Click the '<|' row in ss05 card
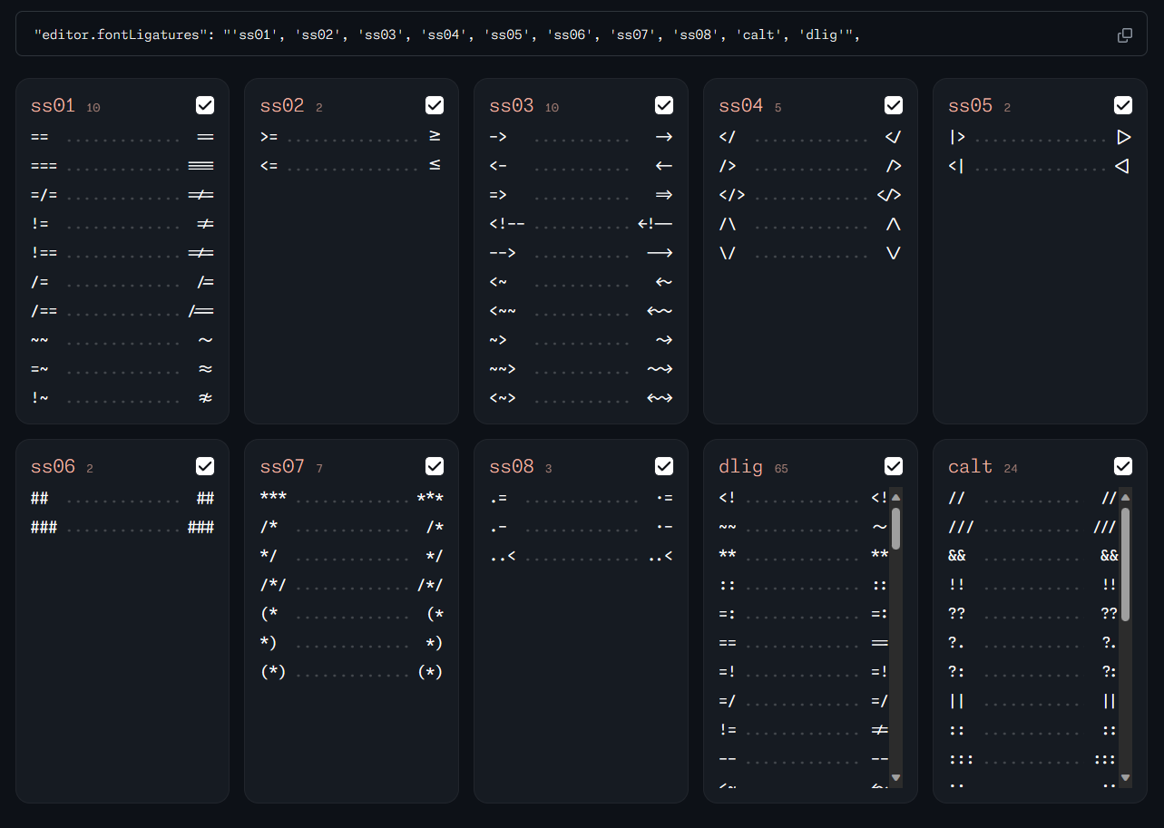Screen dimensions: 1164x828 pyautogui.click(x=1041, y=166)
